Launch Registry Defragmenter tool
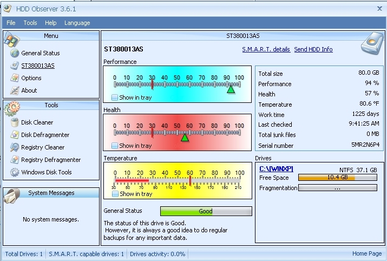The image size is (387, 261). (51, 160)
